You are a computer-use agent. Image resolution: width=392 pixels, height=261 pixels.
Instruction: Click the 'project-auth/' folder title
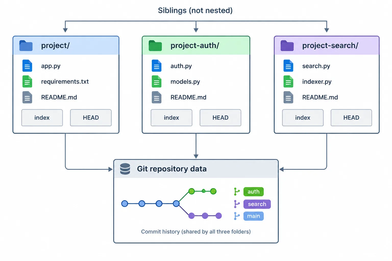(x=195, y=46)
